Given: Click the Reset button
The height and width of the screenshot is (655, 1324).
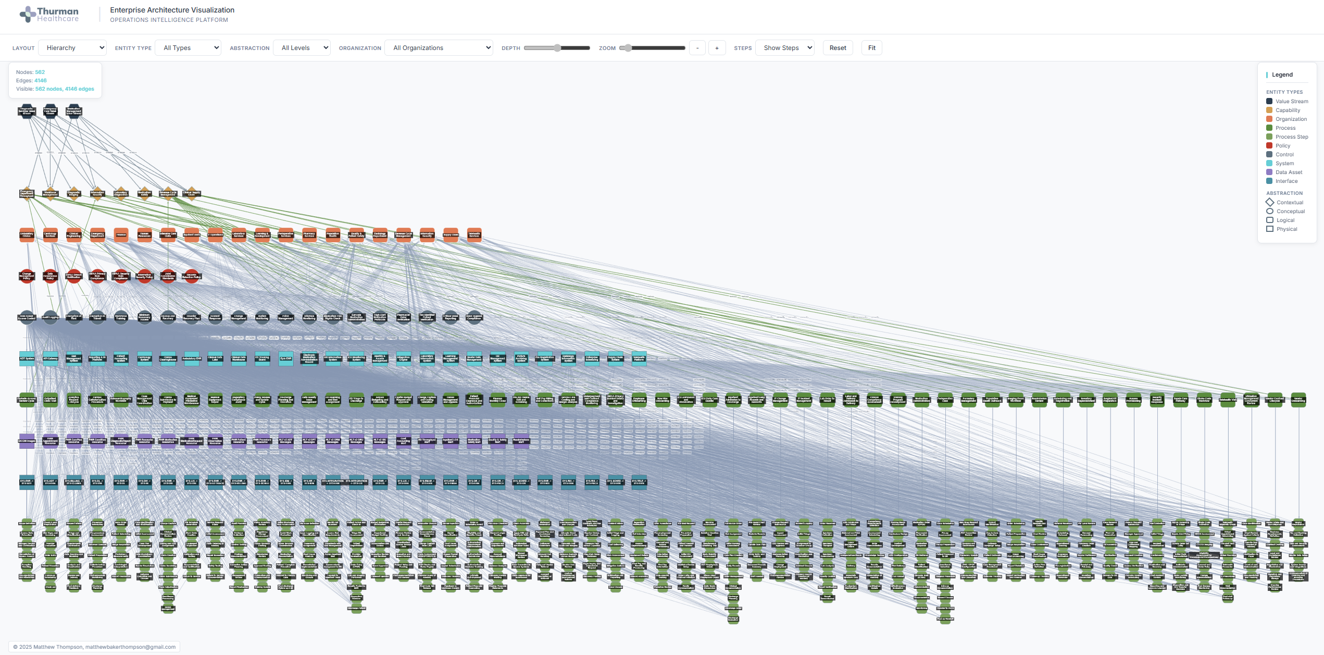Looking at the screenshot, I should (x=838, y=48).
